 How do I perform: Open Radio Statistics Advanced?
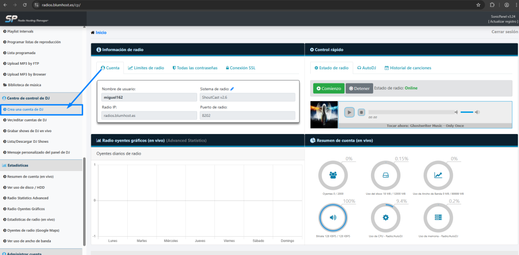28,198
